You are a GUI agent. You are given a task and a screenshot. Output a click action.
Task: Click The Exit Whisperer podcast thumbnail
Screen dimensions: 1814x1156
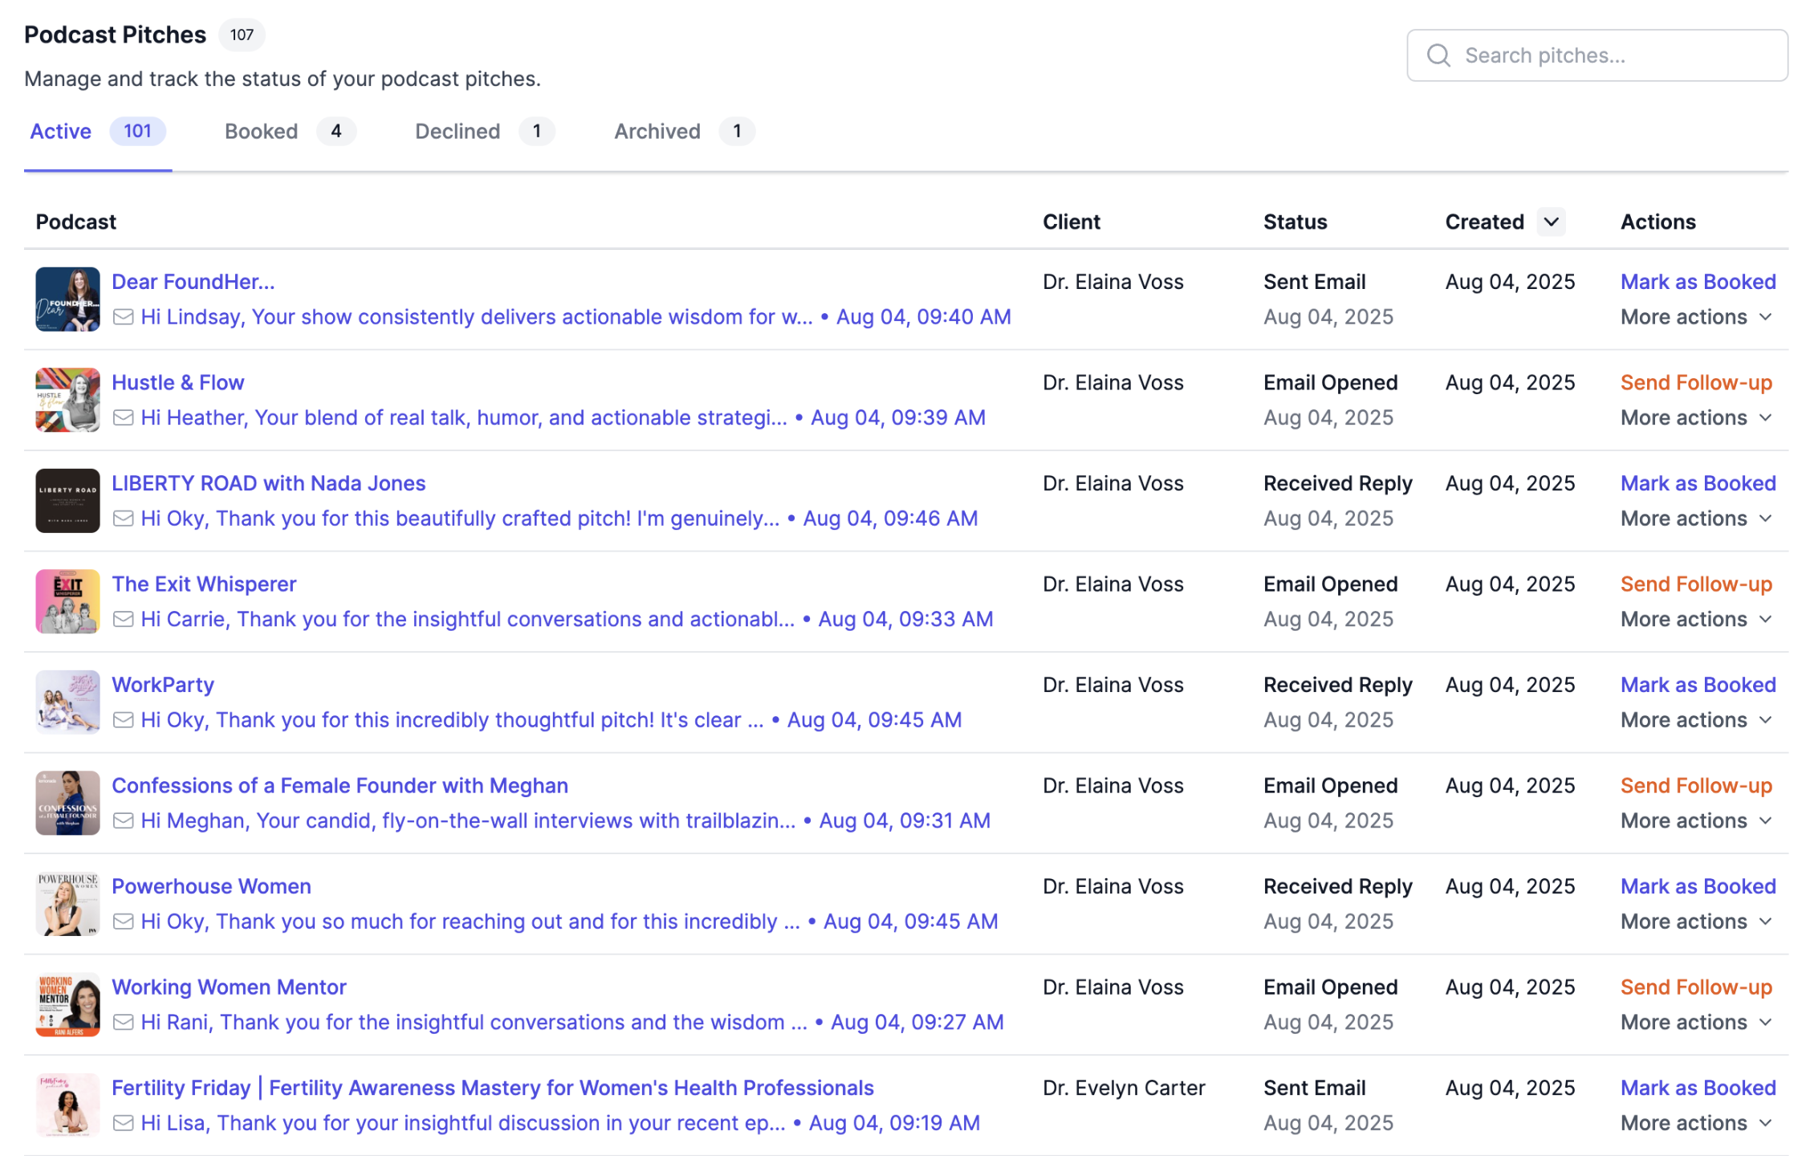67,601
